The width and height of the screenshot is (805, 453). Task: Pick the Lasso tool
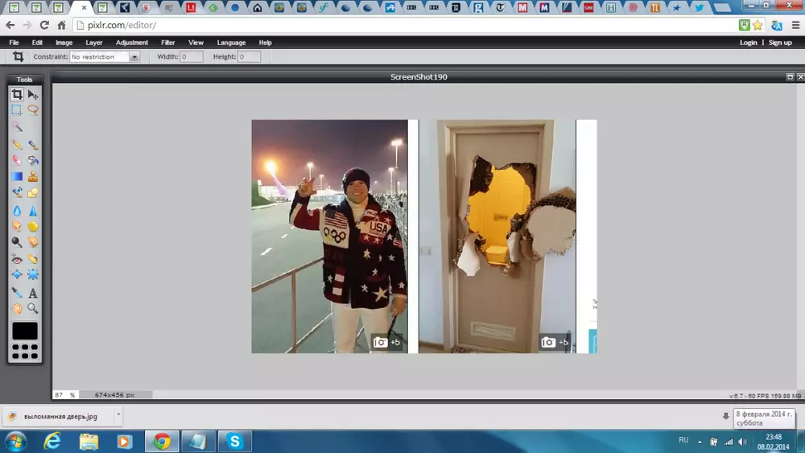click(x=33, y=110)
